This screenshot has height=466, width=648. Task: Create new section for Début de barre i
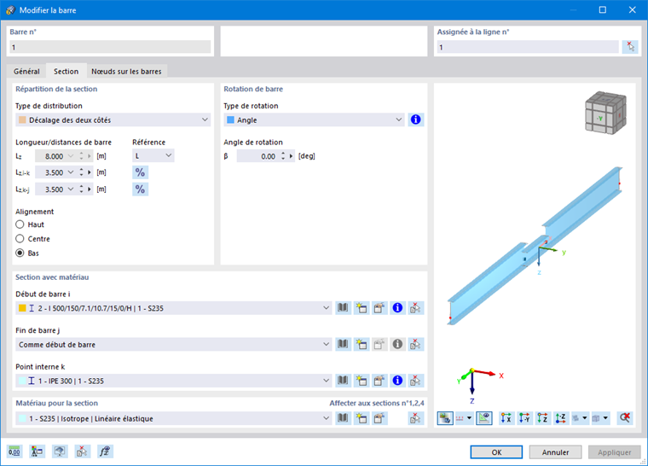click(361, 308)
